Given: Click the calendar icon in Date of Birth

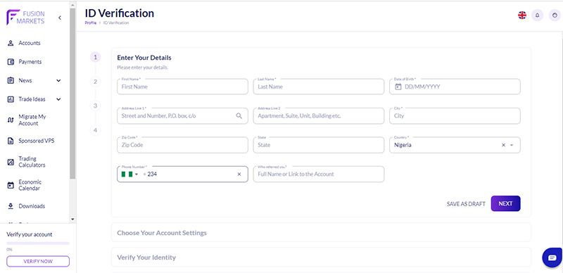Looking at the screenshot, I should pos(398,87).
